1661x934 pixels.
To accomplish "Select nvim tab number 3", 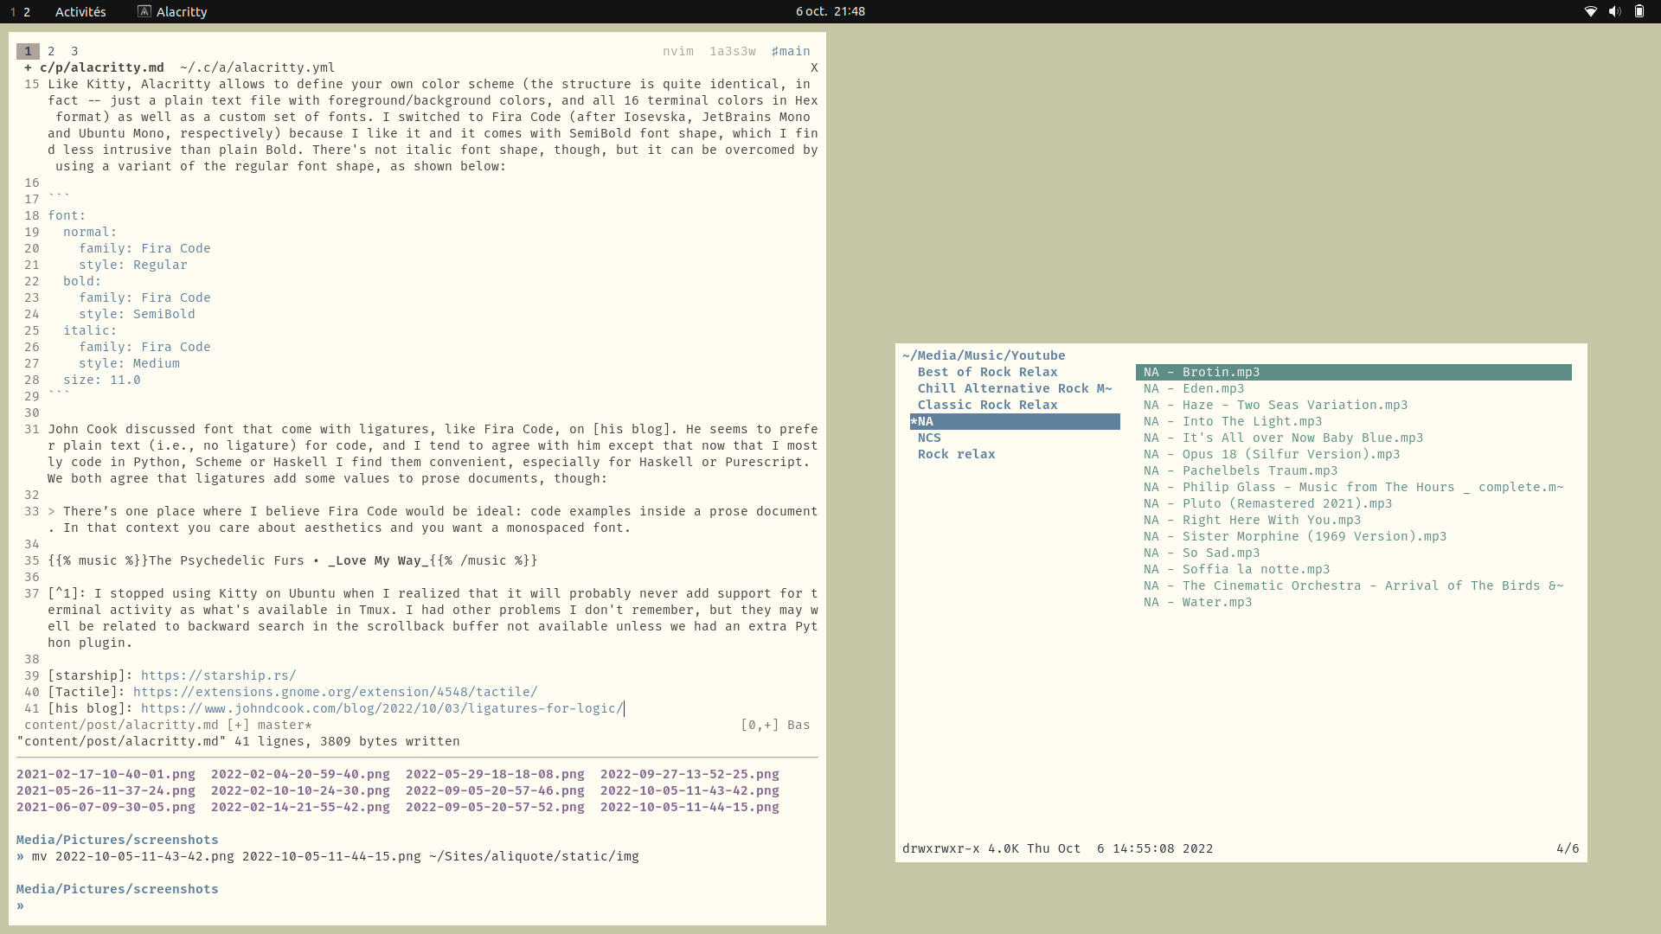I will click(x=74, y=51).
